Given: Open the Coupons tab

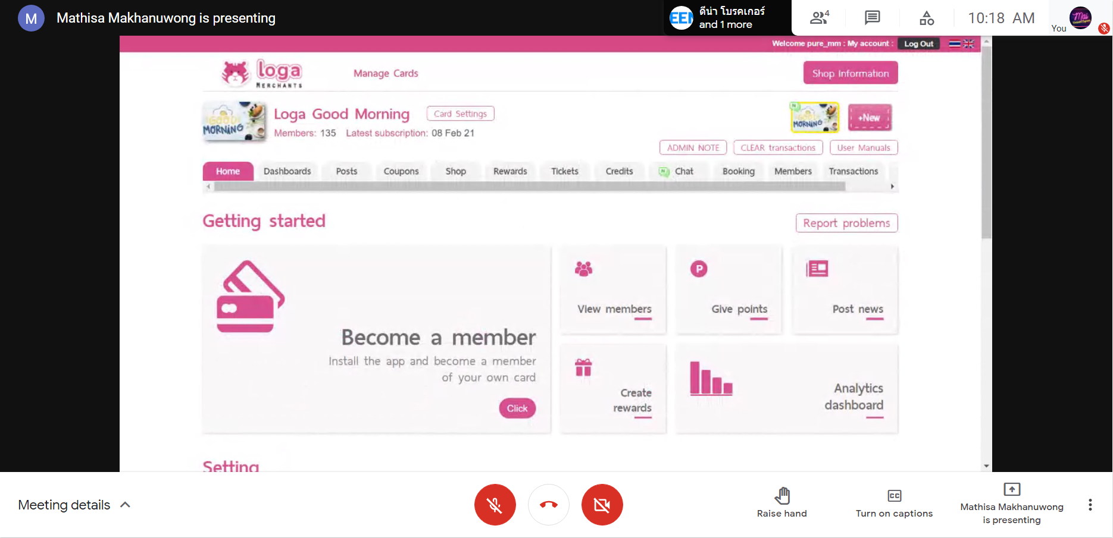Looking at the screenshot, I should point(401,171).
